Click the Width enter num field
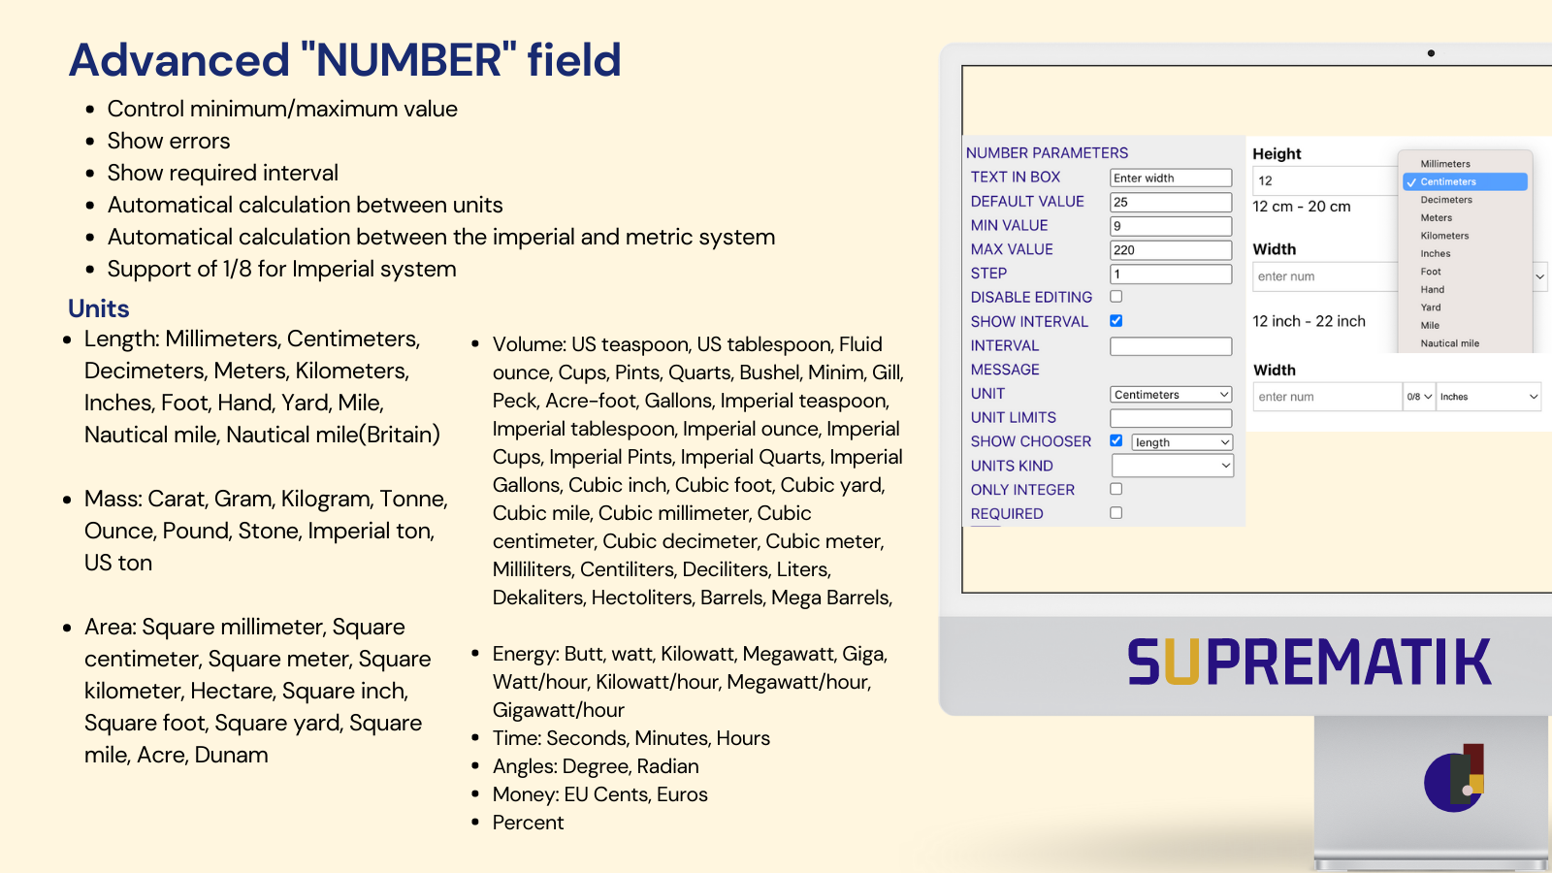Viewport: 1552px width, 873px height. 1324,276
